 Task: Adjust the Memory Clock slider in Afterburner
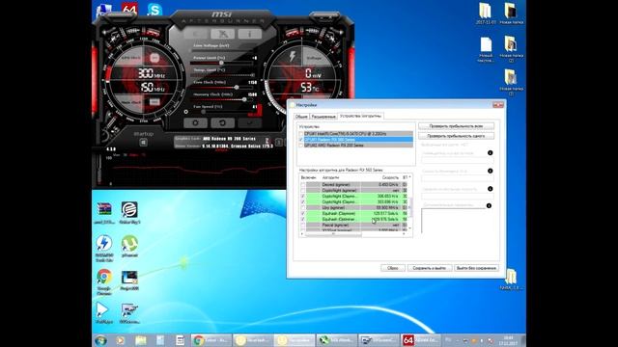coord(244,99)
